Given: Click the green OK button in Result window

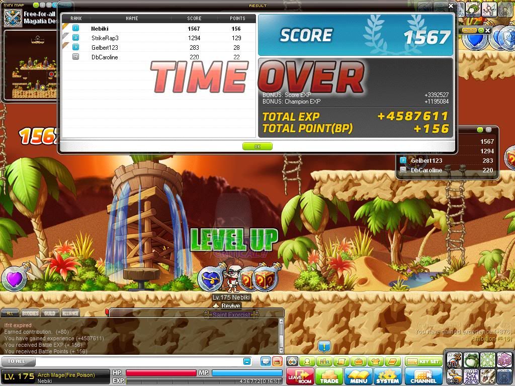Looking at the screenshot, I should (257, 146).
